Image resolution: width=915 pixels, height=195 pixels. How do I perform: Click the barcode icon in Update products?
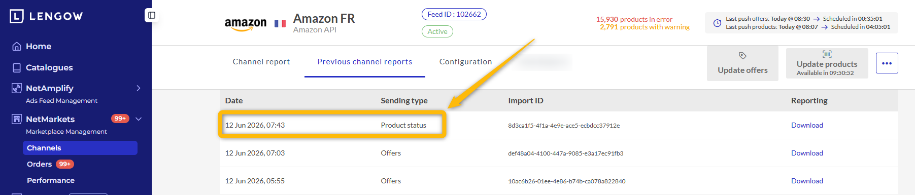827,54
